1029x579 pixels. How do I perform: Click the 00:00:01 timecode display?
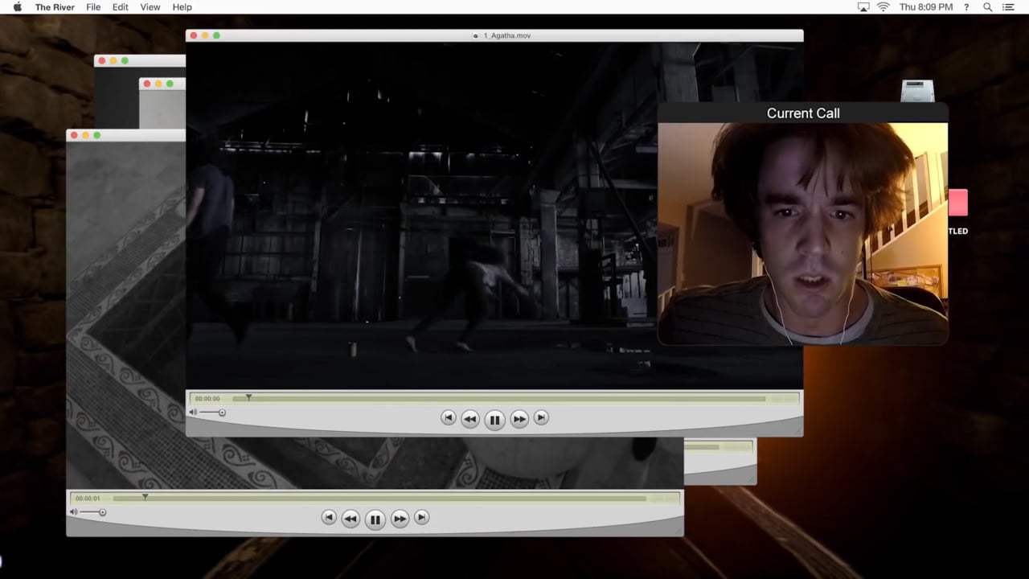coord(88,498)
